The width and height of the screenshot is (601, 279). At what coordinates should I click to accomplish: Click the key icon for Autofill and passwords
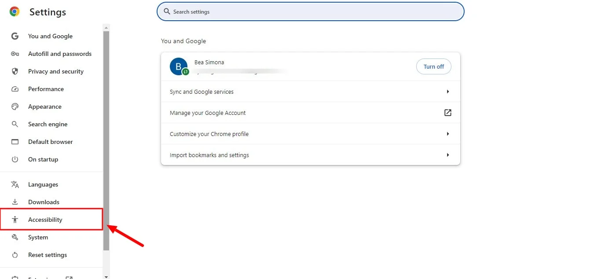point(15,54)
